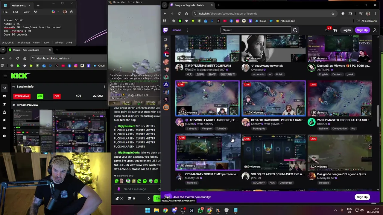Image resolution: width=383 pixels, height=215 pixels.
Task: Open Chrome three-dot menu in Twitch window
Action: [x=375, y=13]
